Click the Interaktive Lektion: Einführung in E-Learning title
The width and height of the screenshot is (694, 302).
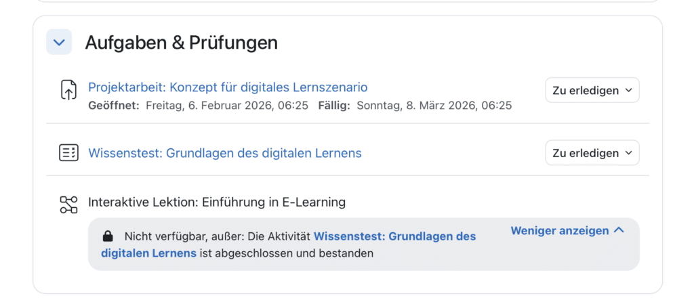click(217, 202)
